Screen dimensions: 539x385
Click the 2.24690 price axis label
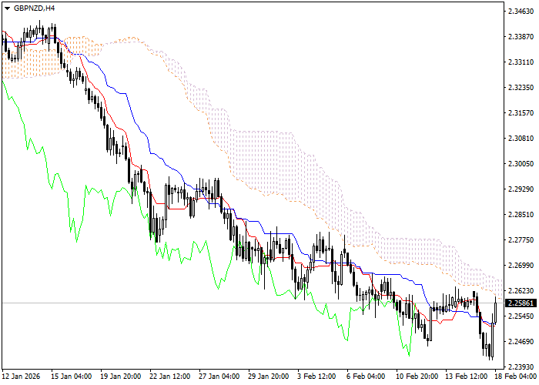[521, 342]
